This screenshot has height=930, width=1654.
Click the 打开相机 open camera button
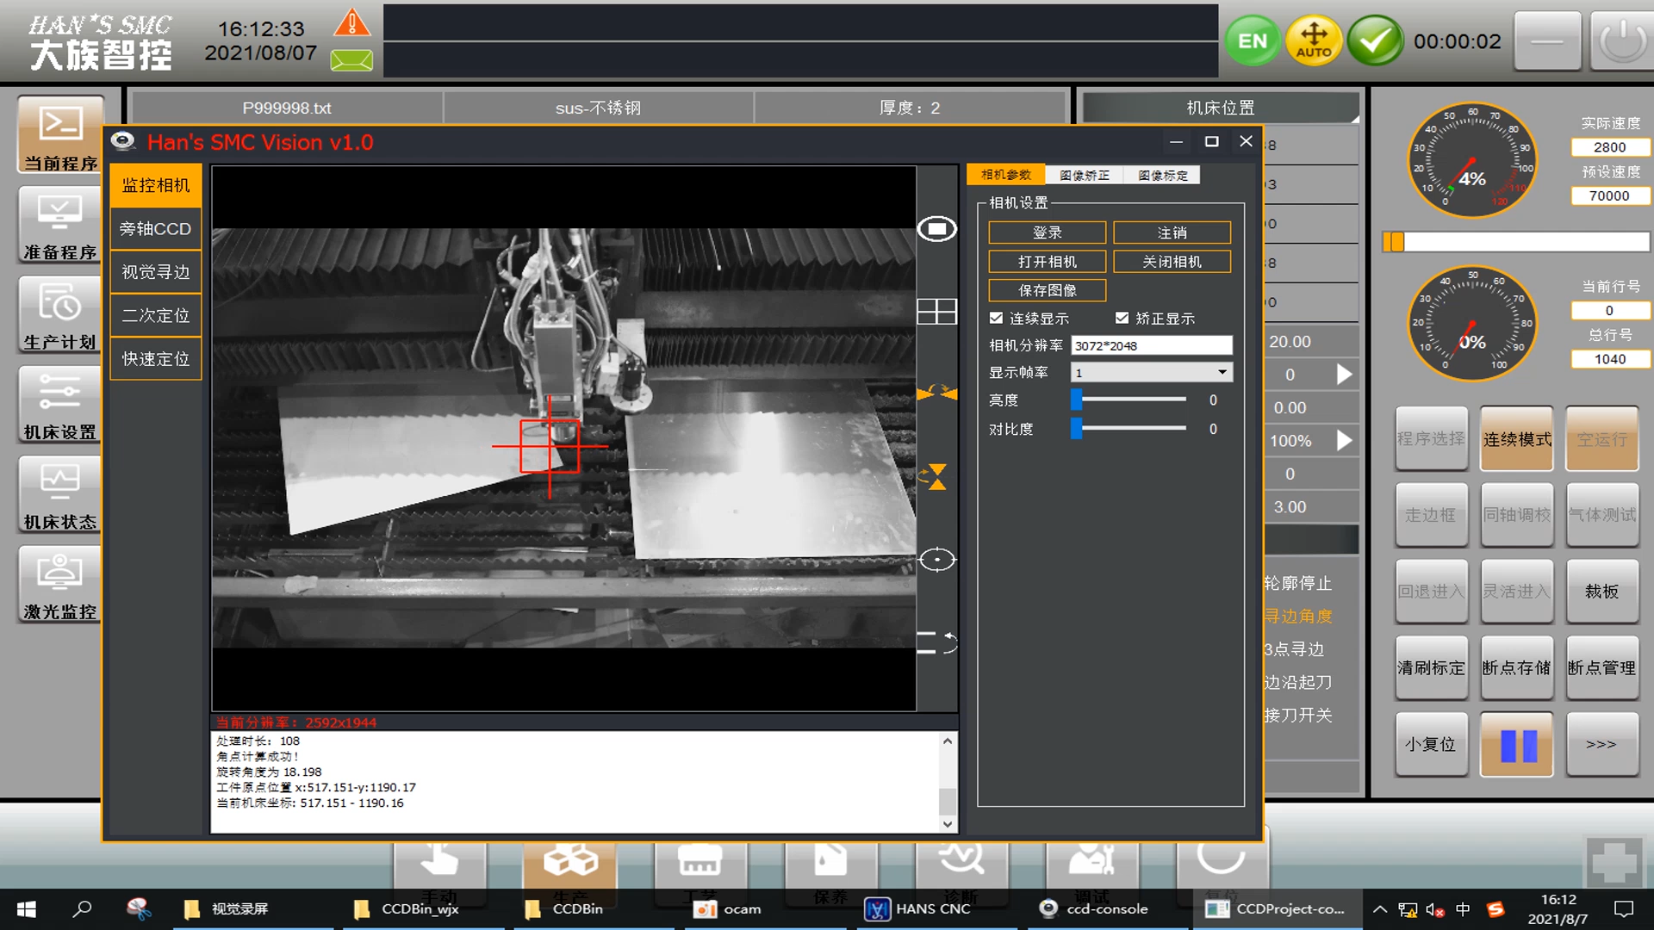point(1047,262)
